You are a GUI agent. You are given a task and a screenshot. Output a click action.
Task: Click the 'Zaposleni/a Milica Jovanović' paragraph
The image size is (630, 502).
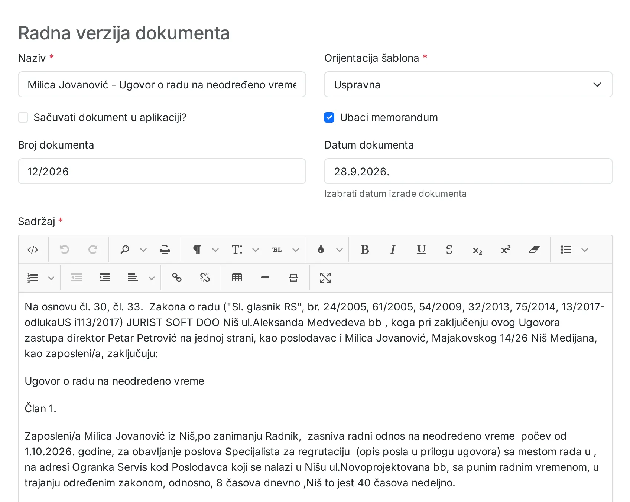311,459
